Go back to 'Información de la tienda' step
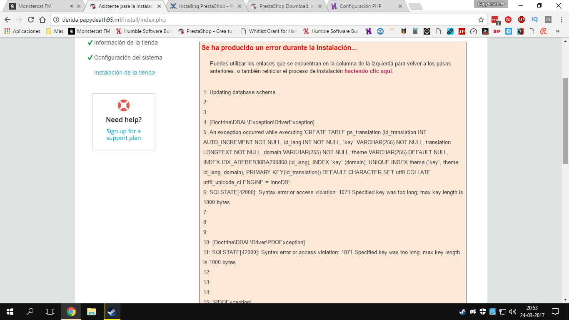 tap(126, 42)
